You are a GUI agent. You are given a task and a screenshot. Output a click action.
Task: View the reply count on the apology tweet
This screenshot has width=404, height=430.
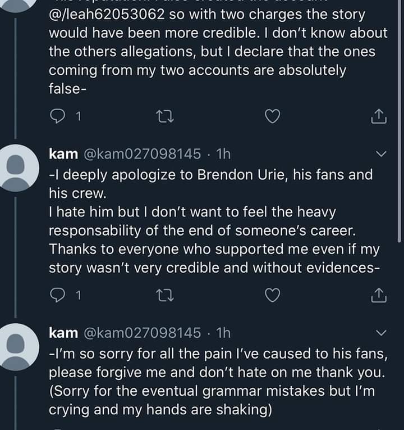click(79, 295)
